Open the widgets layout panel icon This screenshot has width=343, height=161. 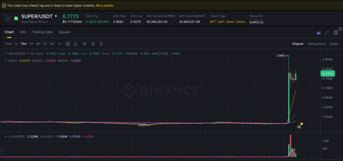click(336, 32)
